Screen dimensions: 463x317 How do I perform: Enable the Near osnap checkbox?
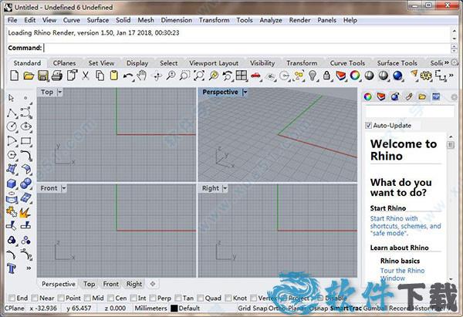[35, 298]
